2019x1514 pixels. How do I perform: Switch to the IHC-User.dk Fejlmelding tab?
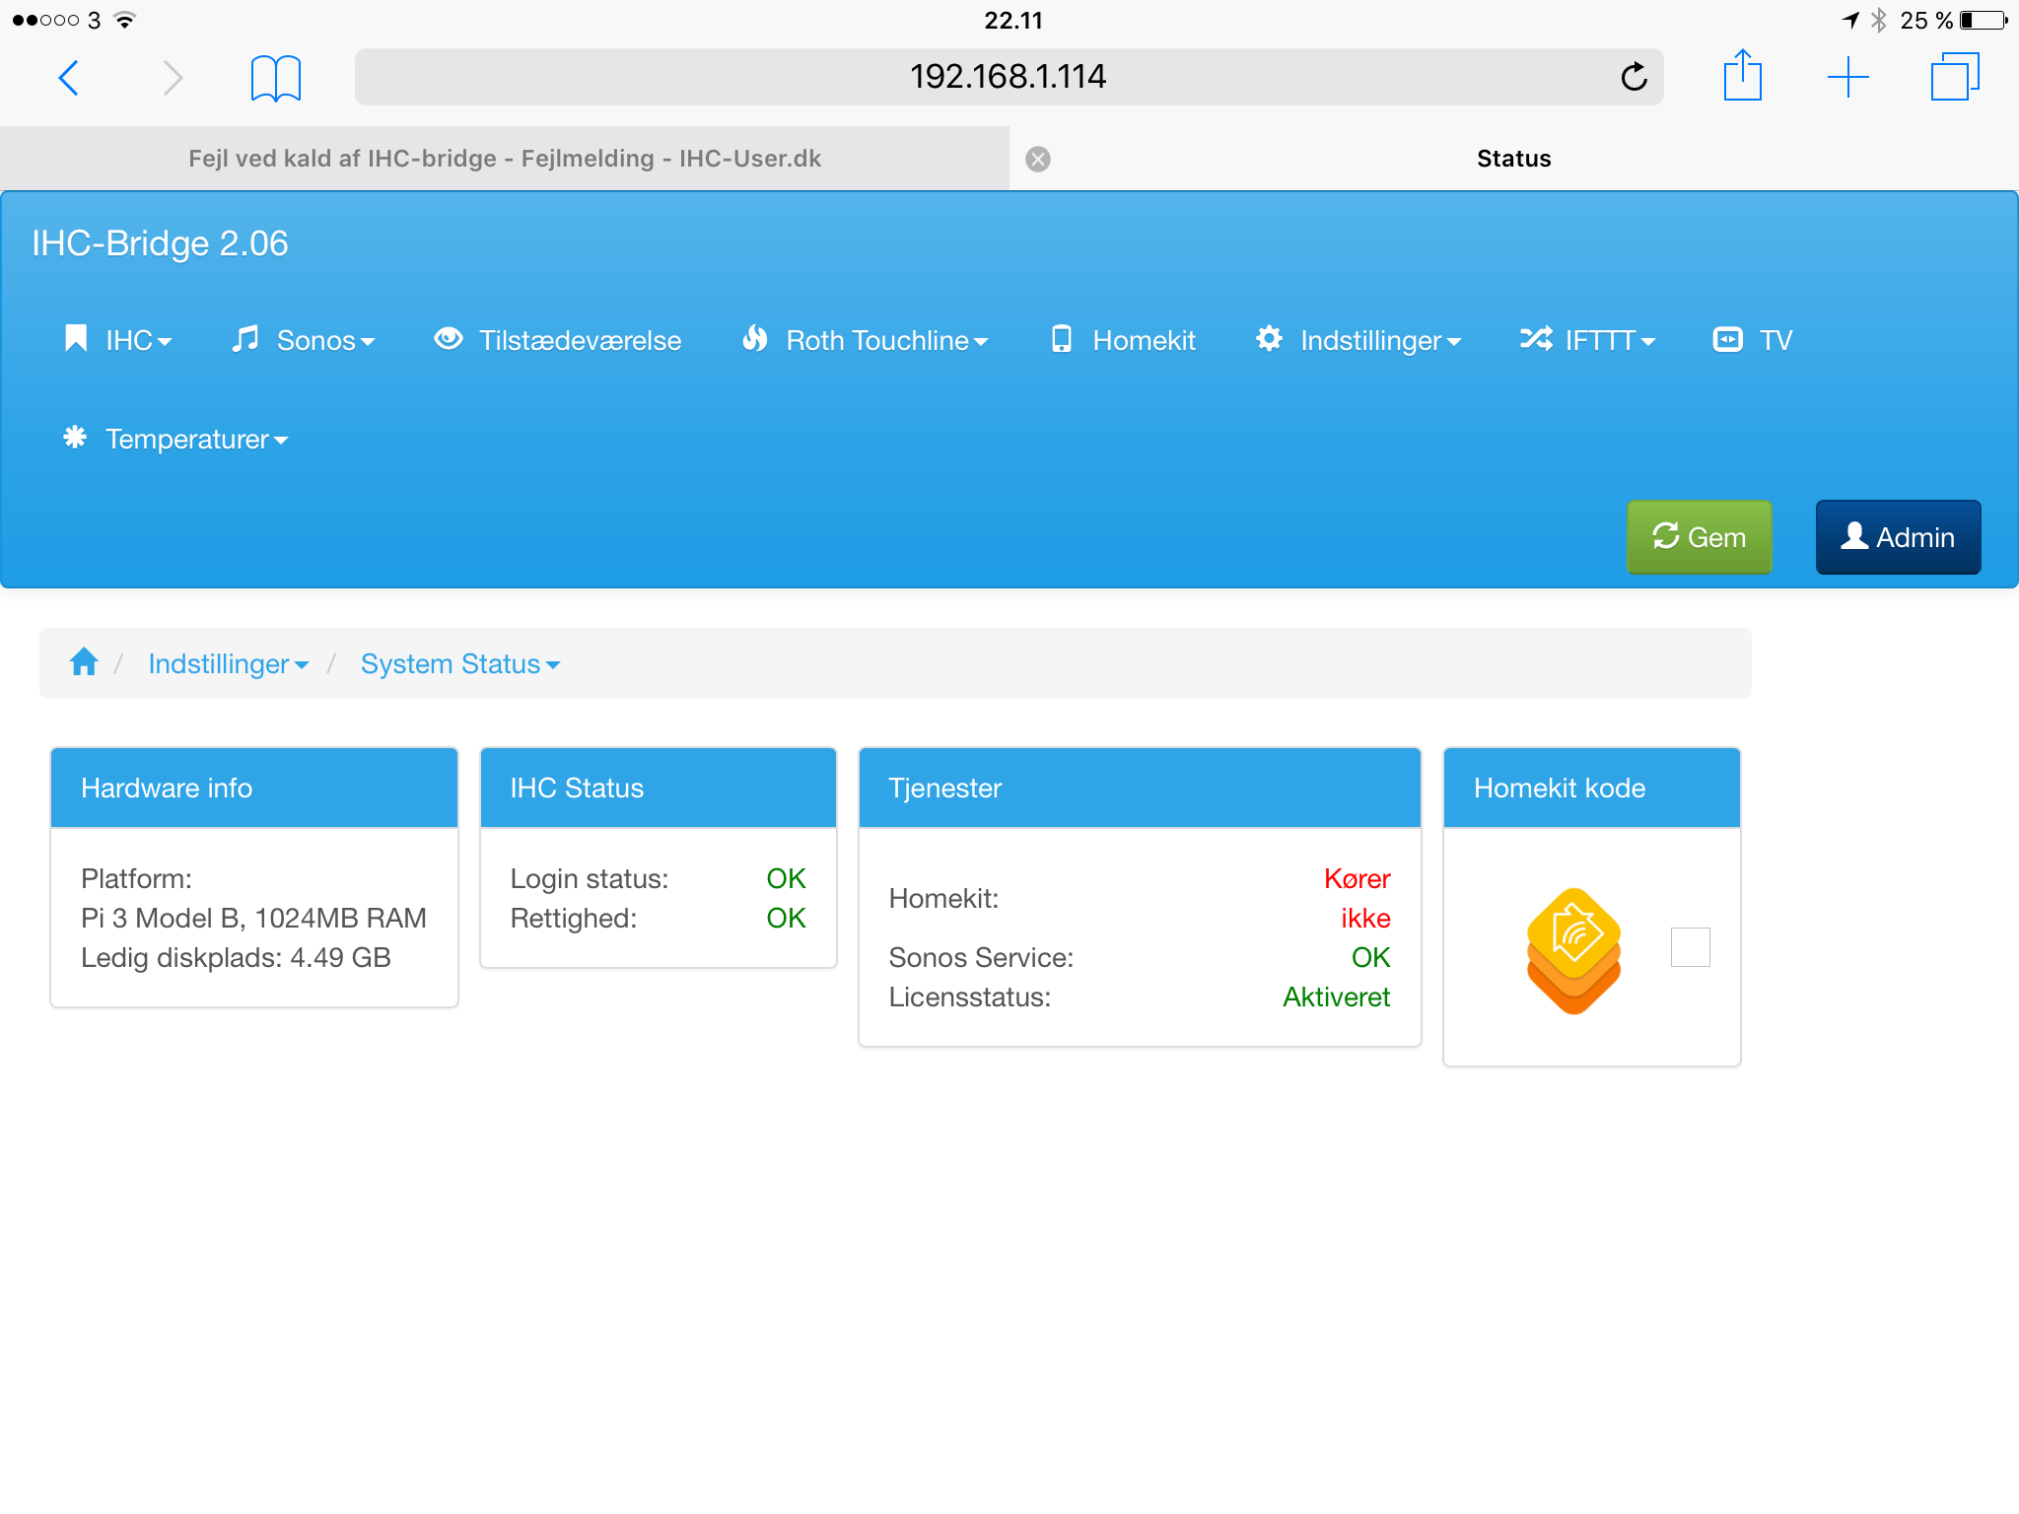click(505, 159)
